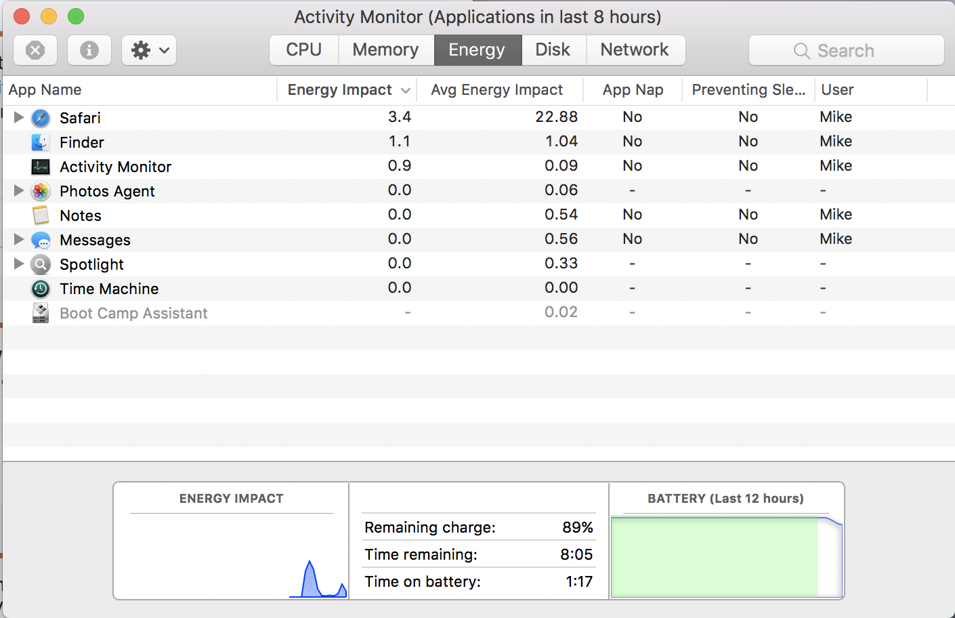Click the Photos Agent flower icon
This screenshot has height=618, width=955.
41,191
